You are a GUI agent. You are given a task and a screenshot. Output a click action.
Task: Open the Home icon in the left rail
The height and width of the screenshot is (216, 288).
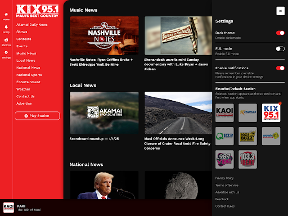pos(6,16)
